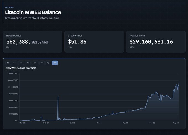
Task: Click the 300000 LTC axis label
Action: pos(13,100)
